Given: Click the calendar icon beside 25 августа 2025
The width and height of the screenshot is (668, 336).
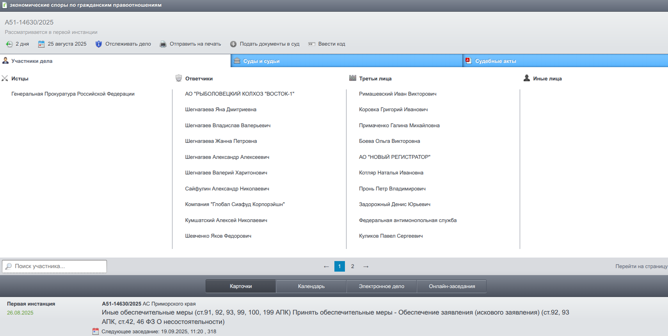Looking at the screenshot, I should point(41,44).
